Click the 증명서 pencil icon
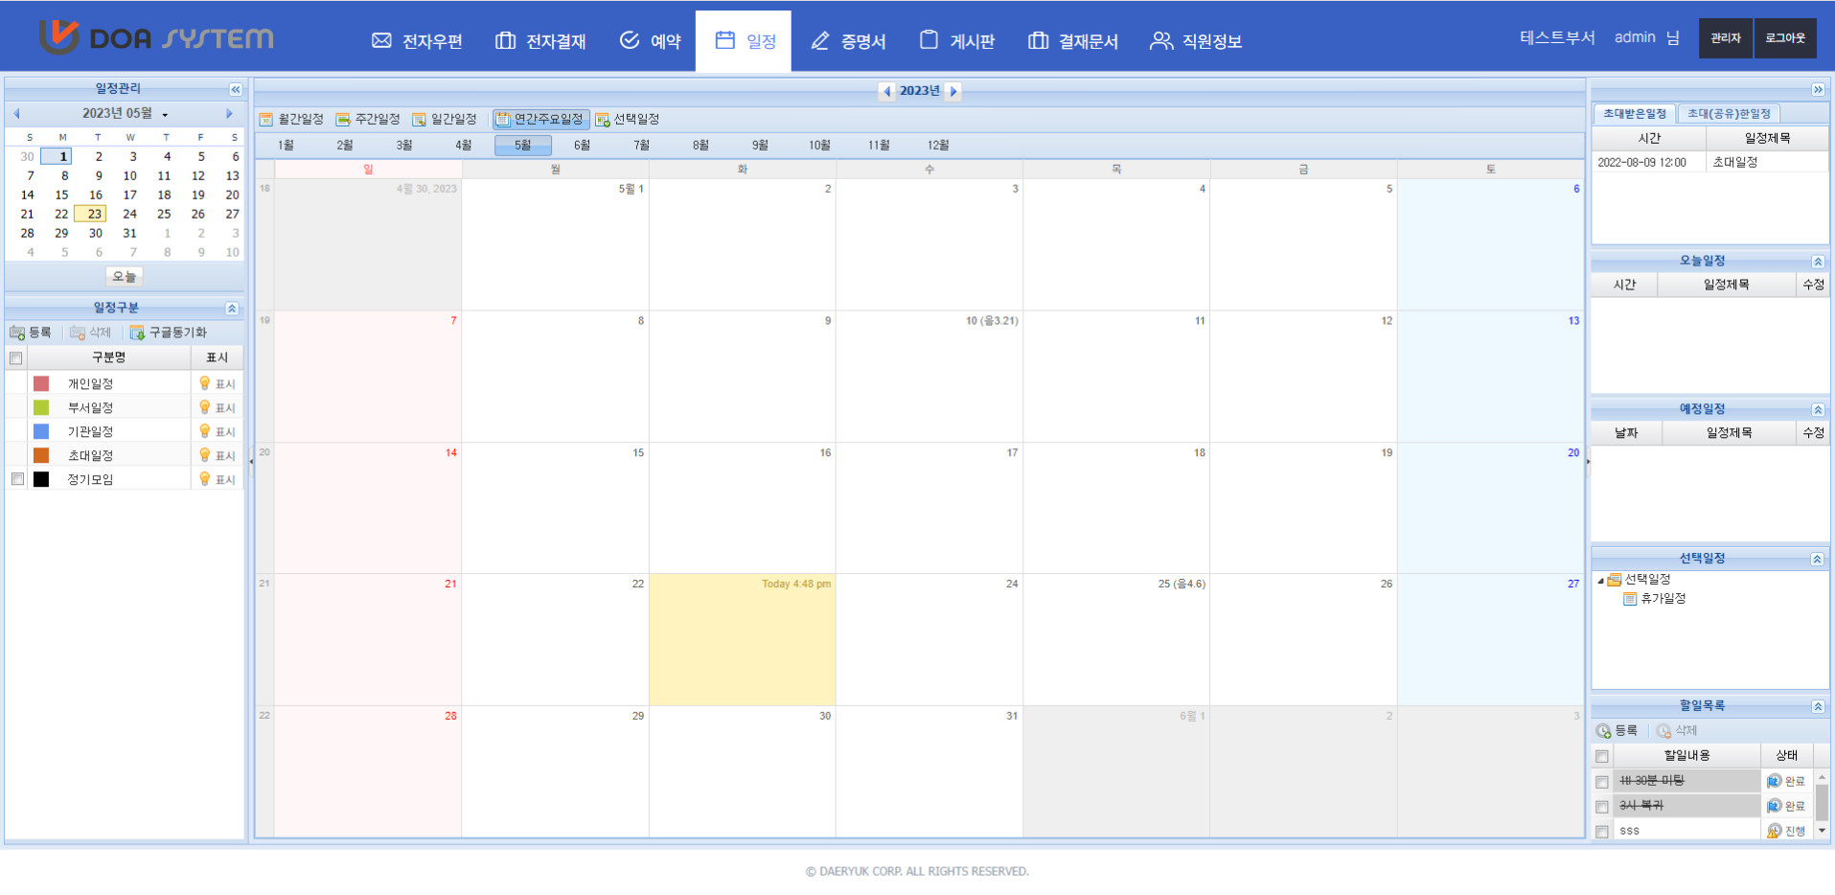 (820, 40)
